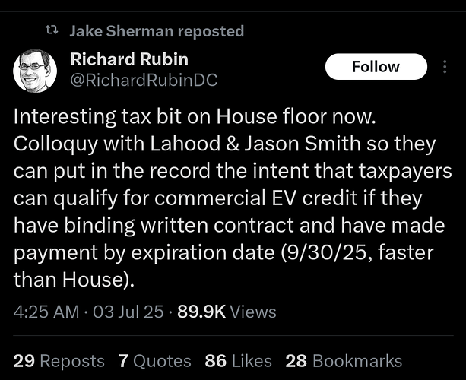The height and width of the screenshot is (380, 466).
Task: Open the 28 Bookmarks count
Action: (x=344, y=361)
